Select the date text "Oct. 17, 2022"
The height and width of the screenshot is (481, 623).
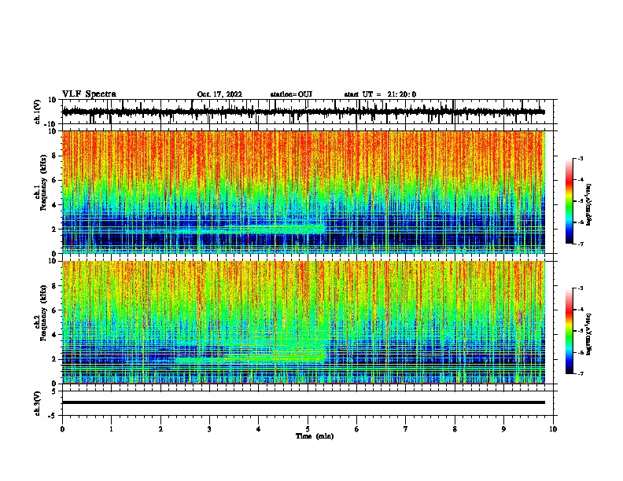point(219,94)
